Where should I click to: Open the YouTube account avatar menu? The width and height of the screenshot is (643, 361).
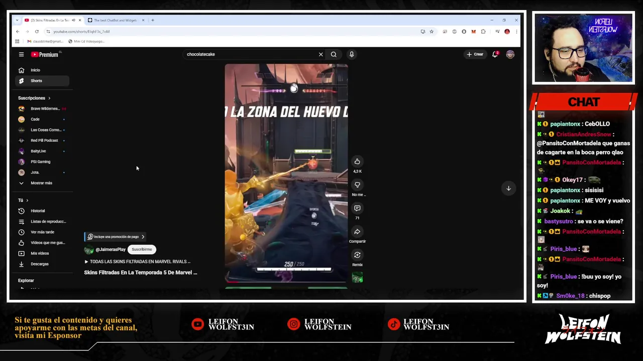coord(510,54)
